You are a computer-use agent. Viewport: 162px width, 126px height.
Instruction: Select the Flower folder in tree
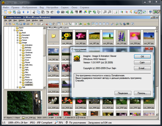(x=27, y=63)
